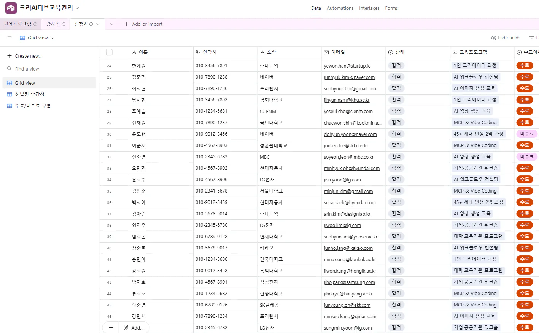The image size is (539, 333).
Task: Click 대학·교육기관 프로그램 in 임서현 row
Action: (x=478, y=236)
